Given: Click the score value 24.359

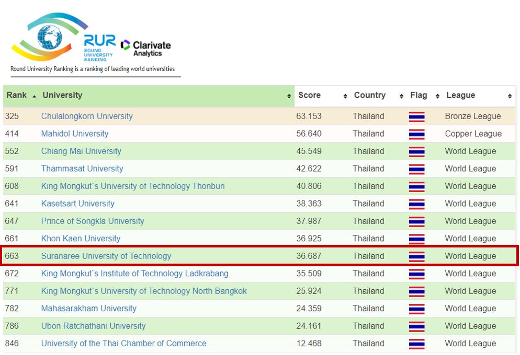Looking at the screenshot, I should pyautogui.click(x=309, y=309).
